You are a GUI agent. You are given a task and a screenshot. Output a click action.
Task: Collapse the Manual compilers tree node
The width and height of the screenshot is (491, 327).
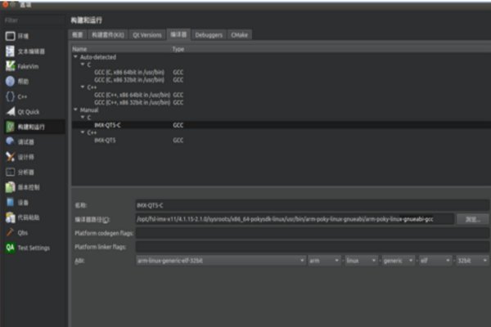(74, 109)
